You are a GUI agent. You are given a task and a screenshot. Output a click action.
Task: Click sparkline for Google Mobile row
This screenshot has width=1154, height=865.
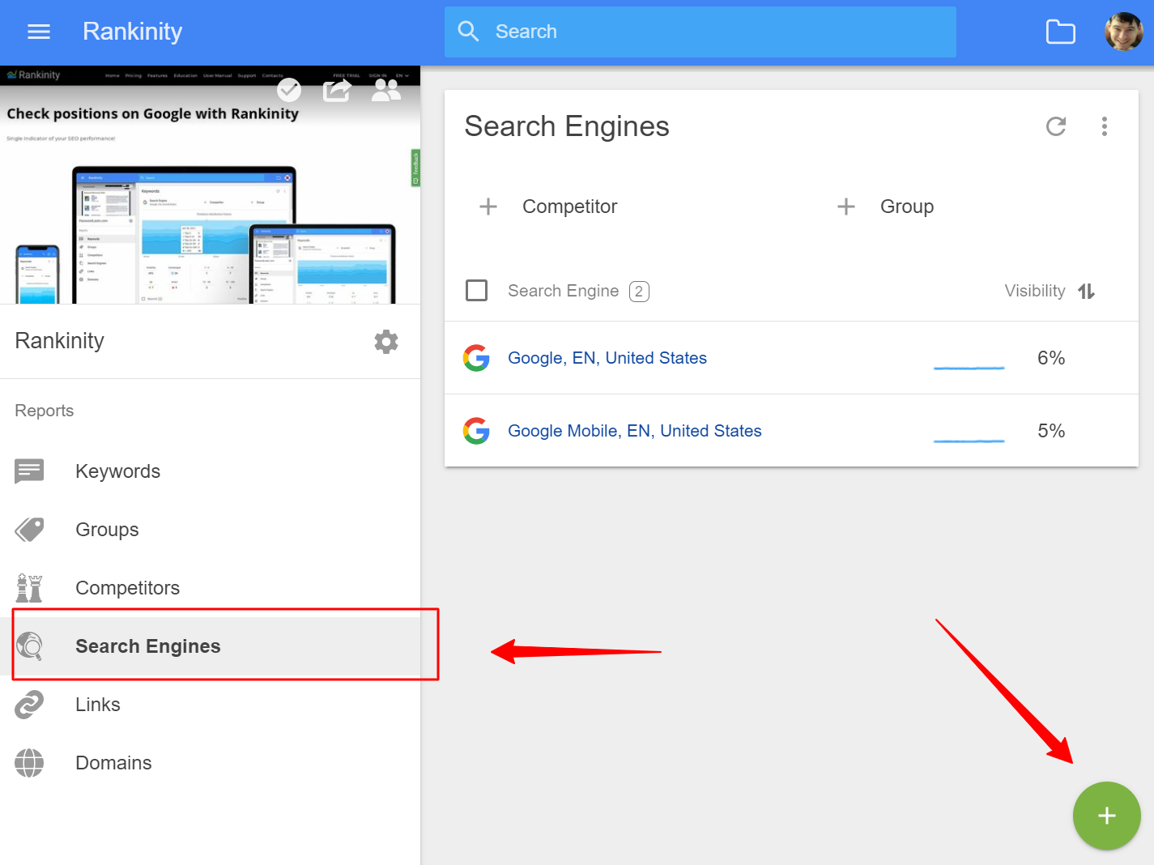(x=969, y=441)
